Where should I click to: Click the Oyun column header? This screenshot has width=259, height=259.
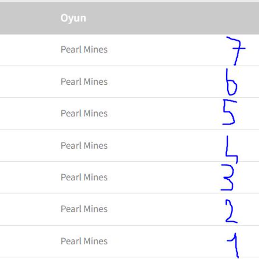click(x=73, y=18)
